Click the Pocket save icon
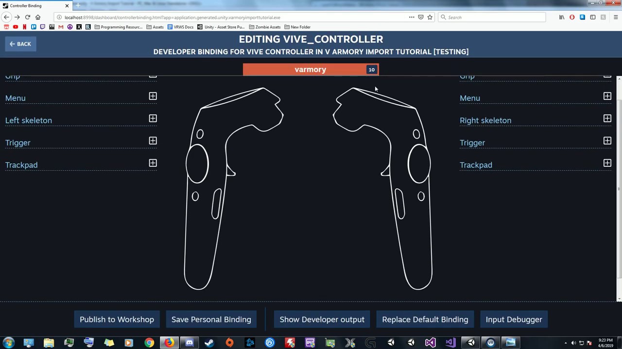 click(x=421, y=17)
